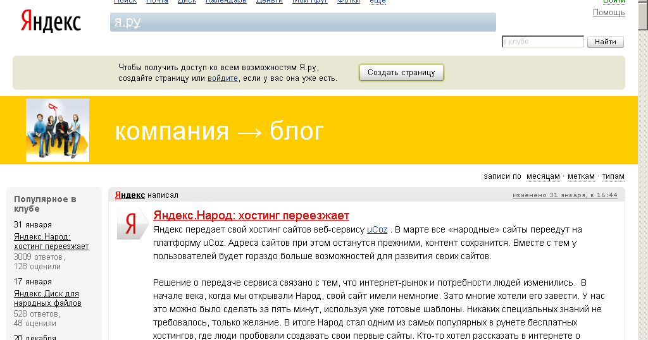Click the Я avatar icon beside the post
This screenshot has height=340, width=648.
[132, 224]
